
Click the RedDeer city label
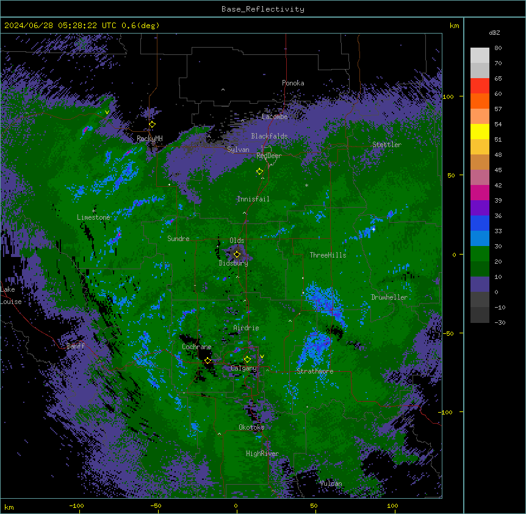pos(269,156)
